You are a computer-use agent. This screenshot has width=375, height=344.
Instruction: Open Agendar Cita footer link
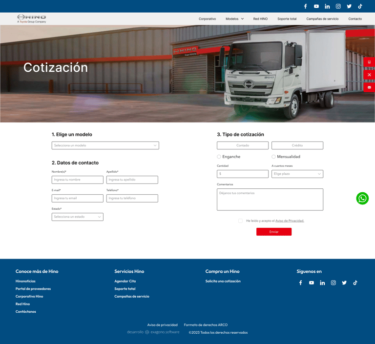click(125, 282)
